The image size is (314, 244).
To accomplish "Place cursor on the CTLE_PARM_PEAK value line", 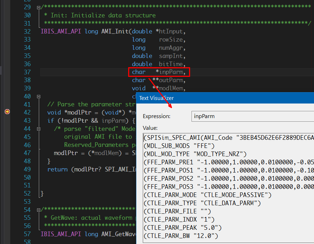I will tap(183, 228).
